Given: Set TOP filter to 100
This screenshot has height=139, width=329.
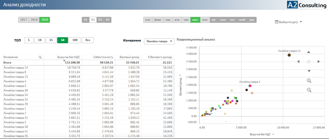Looking at the screenshot, I should (75, 40).
